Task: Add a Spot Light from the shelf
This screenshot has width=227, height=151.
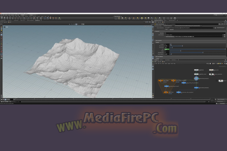Action: point(122,18)
